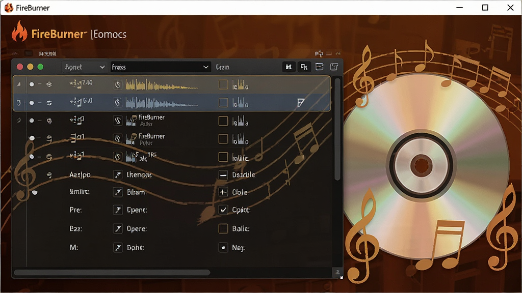Tick the checkbox in the 'ak' track row
The height and width of the screenshot is (293, 522).
pos(223,157)
